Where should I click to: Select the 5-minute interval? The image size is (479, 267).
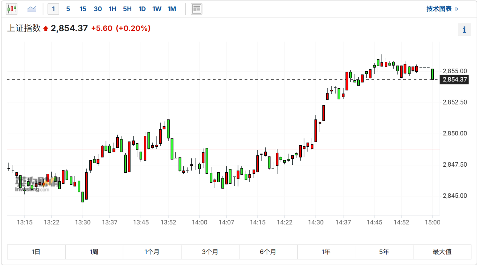coord(68,9)
